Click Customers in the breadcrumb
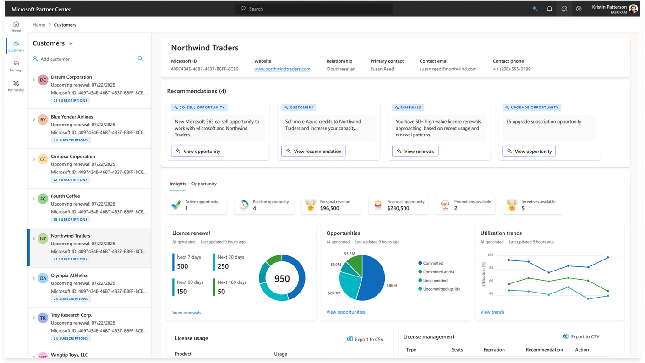 pyautogui.click(x=65, y=25)
